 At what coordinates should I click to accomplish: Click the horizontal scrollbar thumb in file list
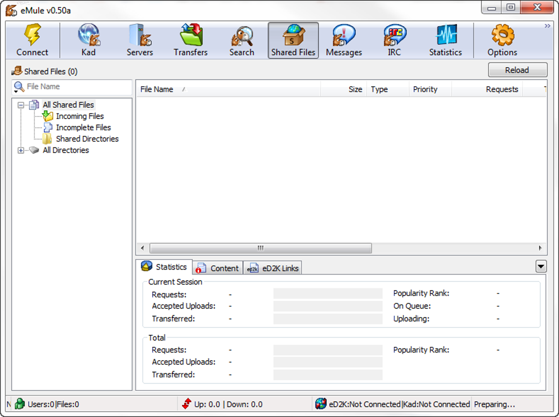261,248
